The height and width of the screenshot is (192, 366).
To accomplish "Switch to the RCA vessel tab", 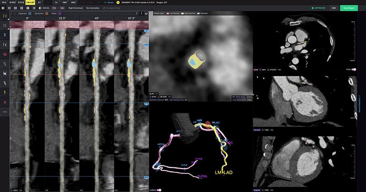I will point(5,2).
